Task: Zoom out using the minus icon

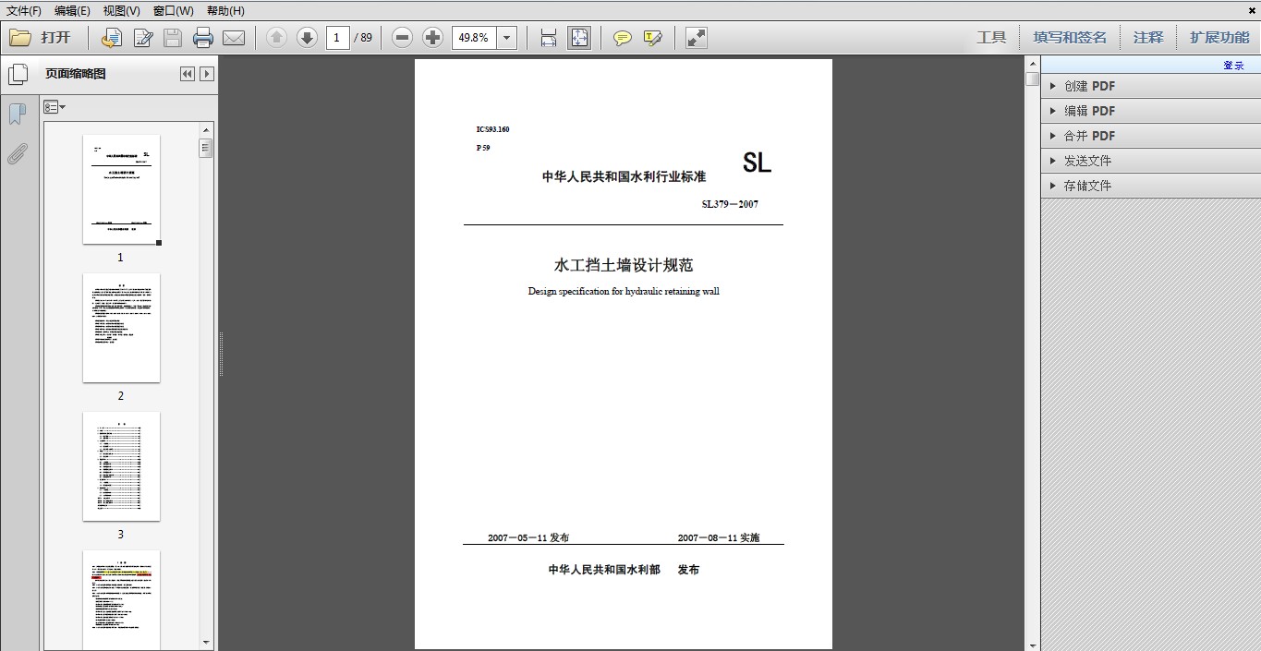Action: (x=402, y=38)
